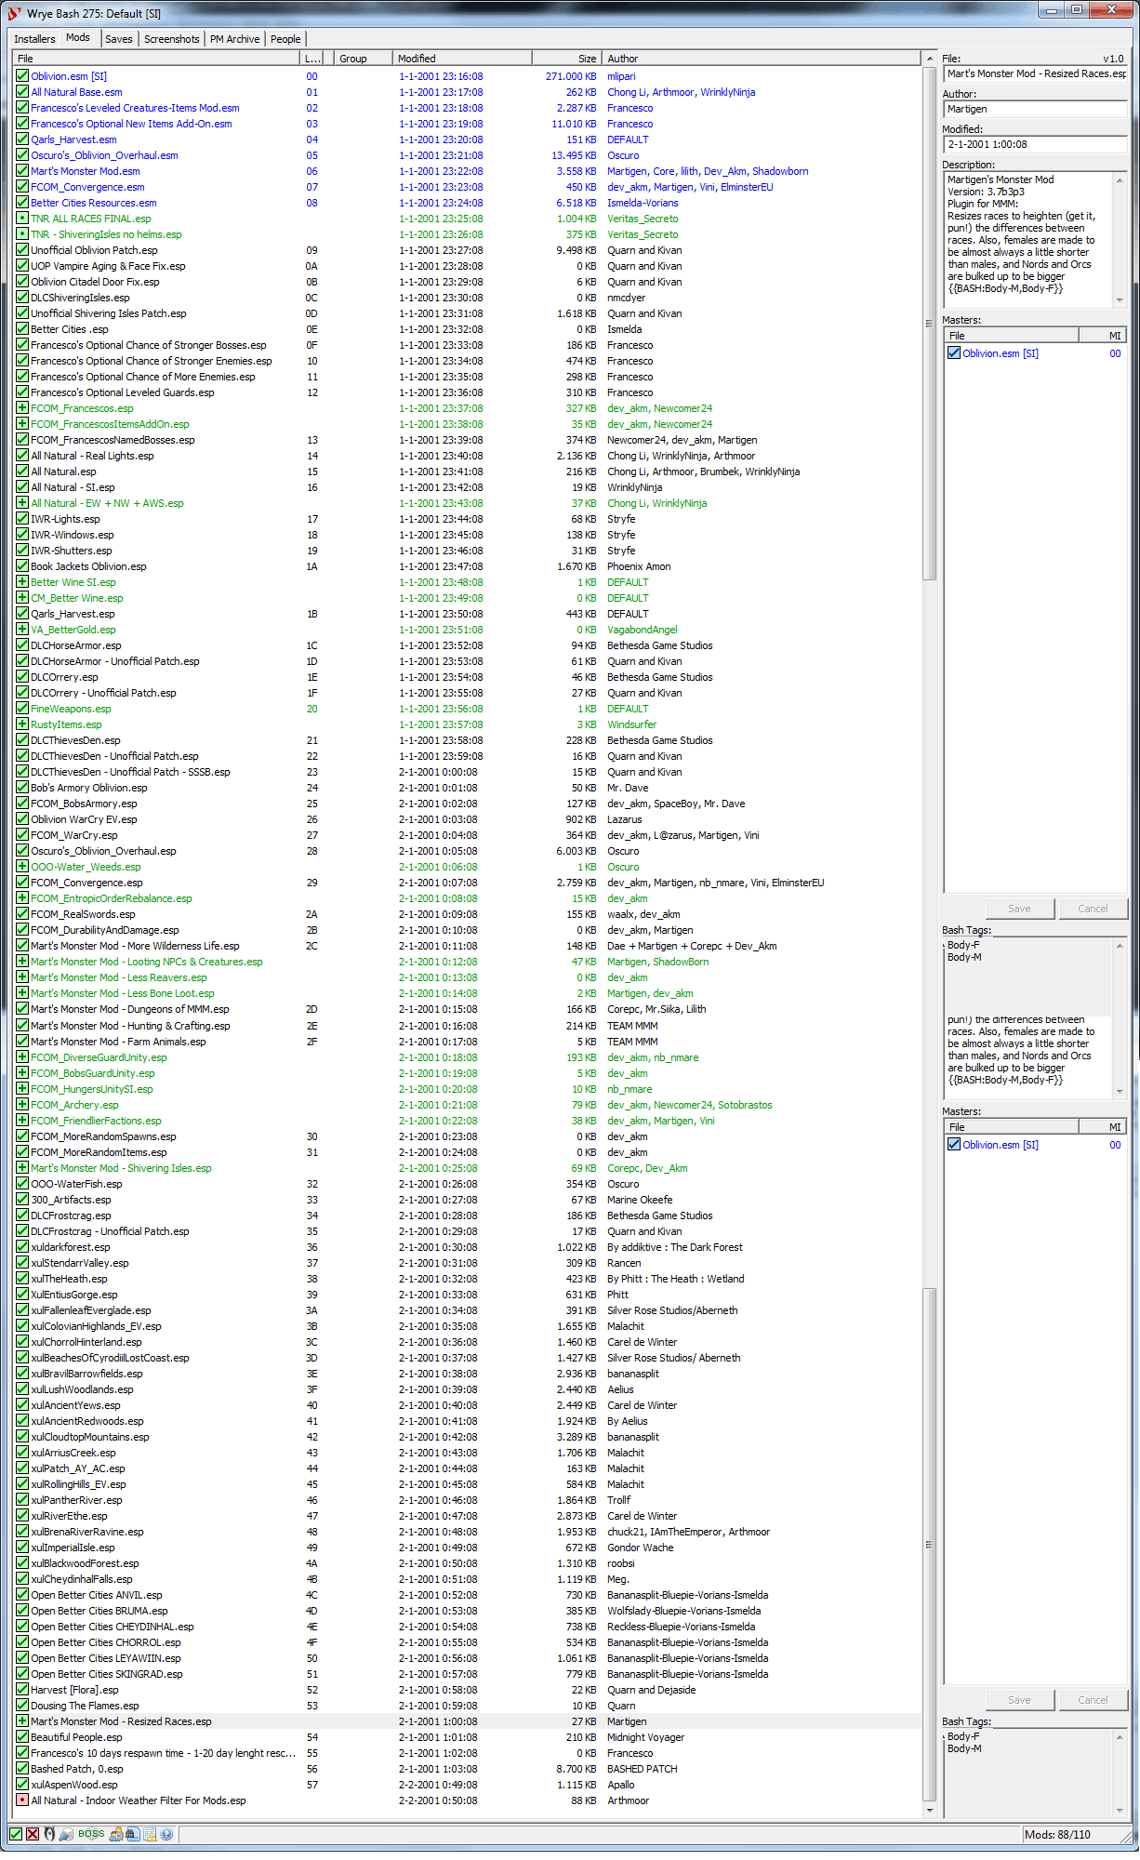The height and width of the screenshot is (1860, 1140).
Task: Click plus icon of FCOM_HungersUnitySI.esp
Action: (22, 1089)
